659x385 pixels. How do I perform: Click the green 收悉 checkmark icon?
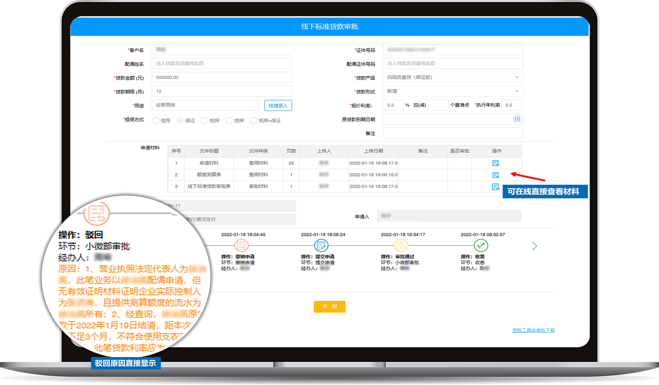point(481,246)
